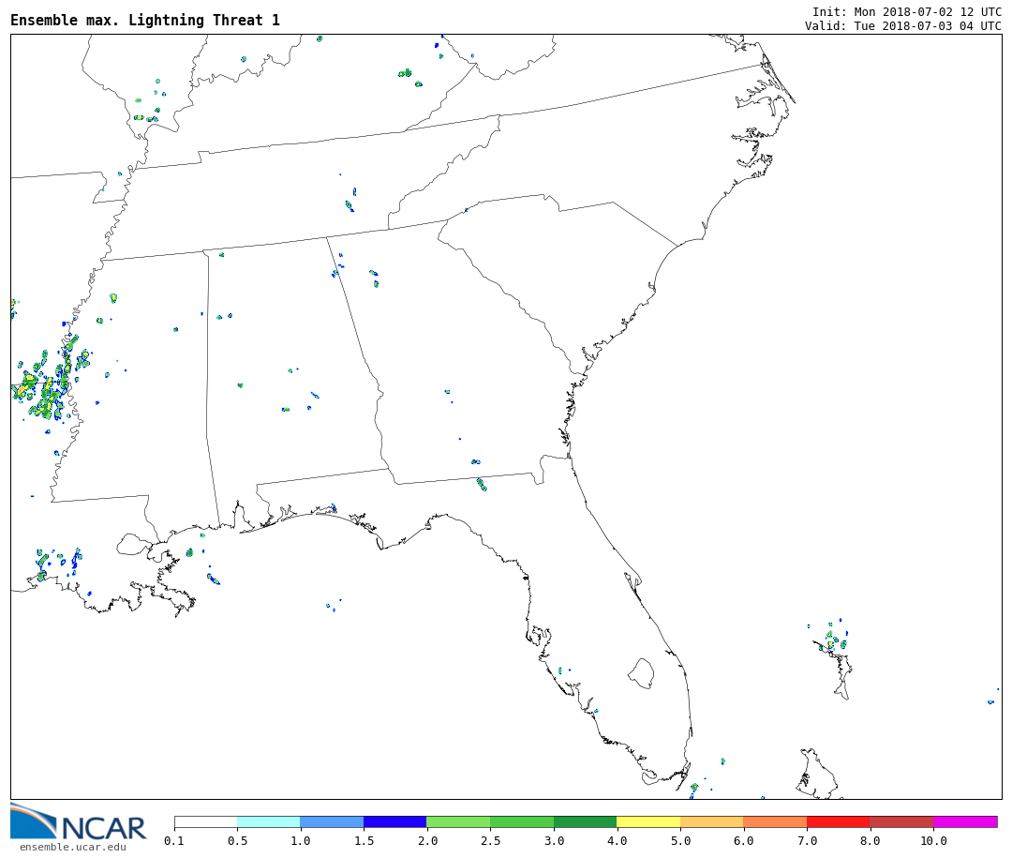Click the 2.5 colorbar label
Viewport: 1012px width, 858px height.
[490, 840]
